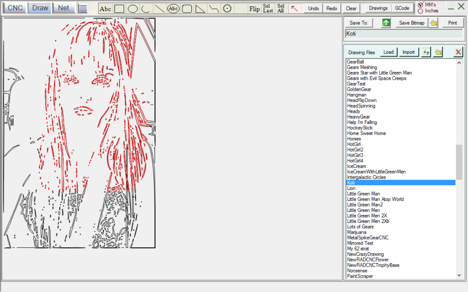468x292 pixels.
Task: Select Gears with Evil Space Creeps
Action: tap(376, 78)
